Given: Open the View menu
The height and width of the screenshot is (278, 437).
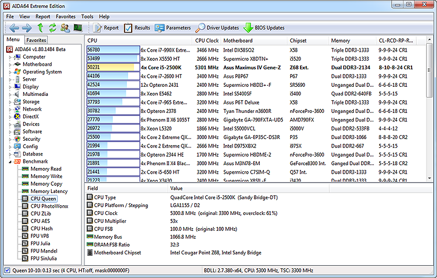Looking at the screenshot, I should tap(24, 16).
